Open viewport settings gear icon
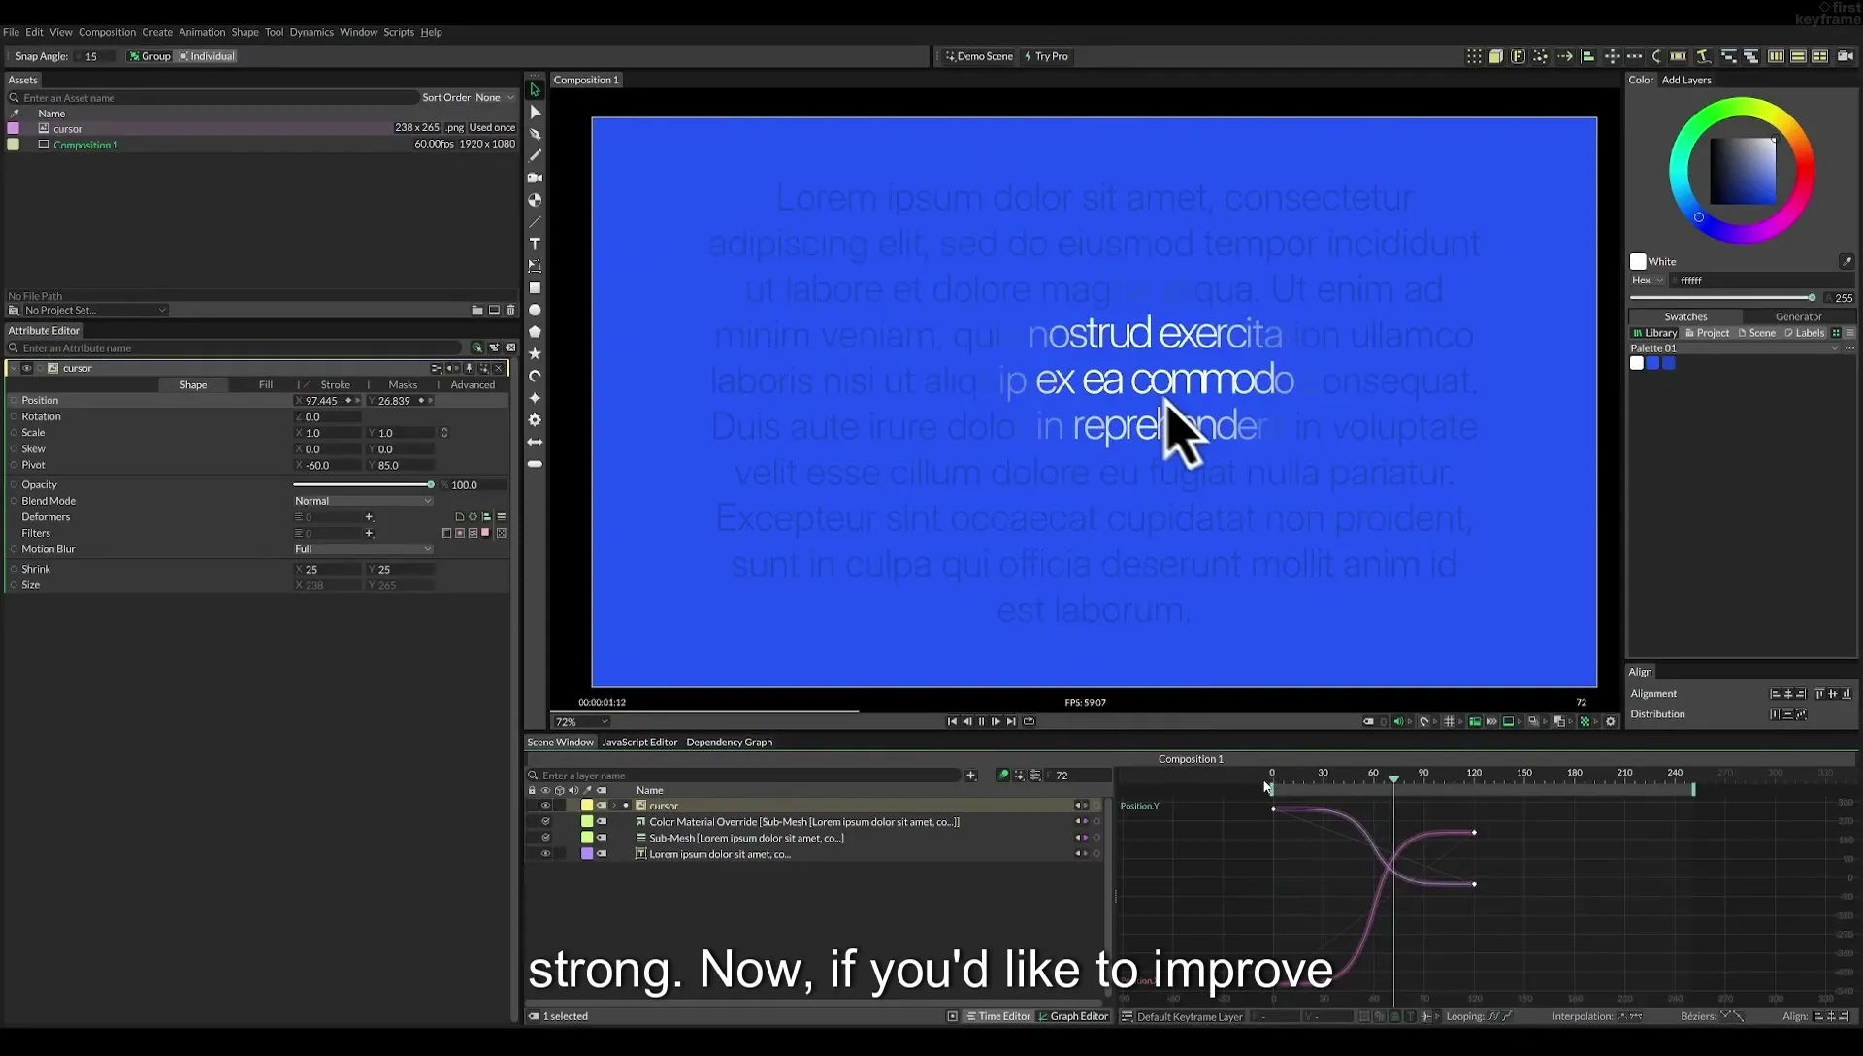 [x=1611, y=721]
